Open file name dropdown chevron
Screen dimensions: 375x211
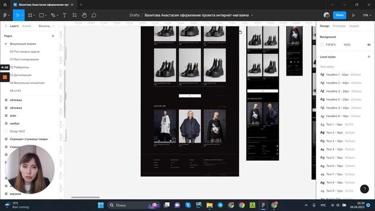(252, 15)
